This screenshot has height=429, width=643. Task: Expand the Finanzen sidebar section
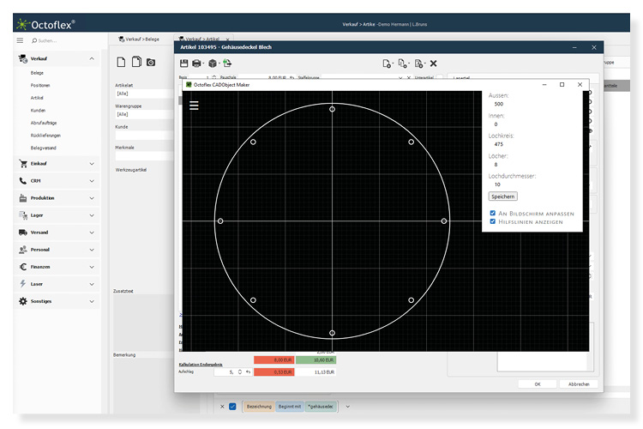[93, 267]
